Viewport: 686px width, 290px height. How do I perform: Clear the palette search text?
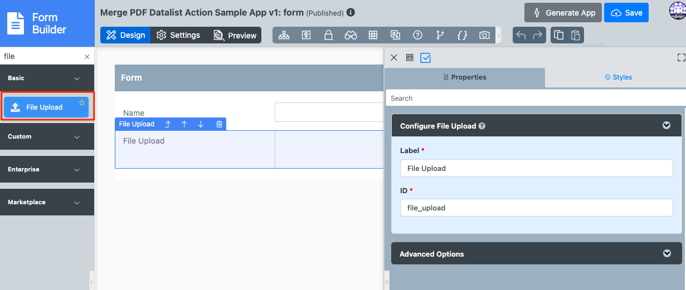(x=87, y=57)
